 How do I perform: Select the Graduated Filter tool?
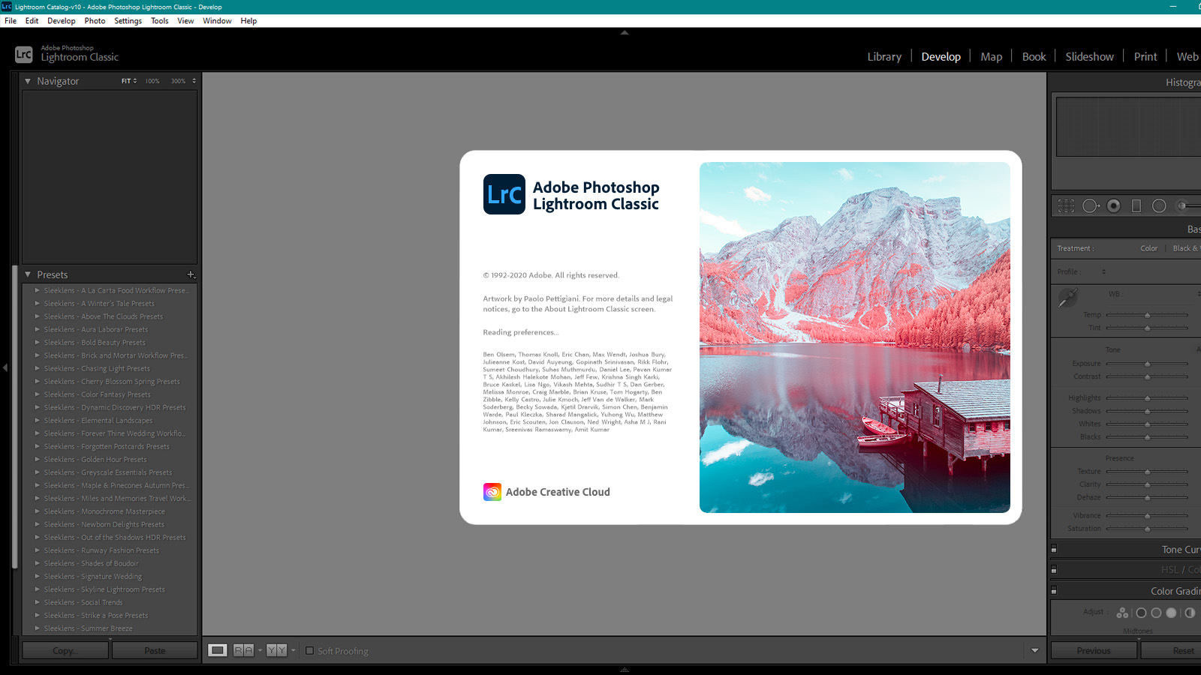coord(1136,206)
